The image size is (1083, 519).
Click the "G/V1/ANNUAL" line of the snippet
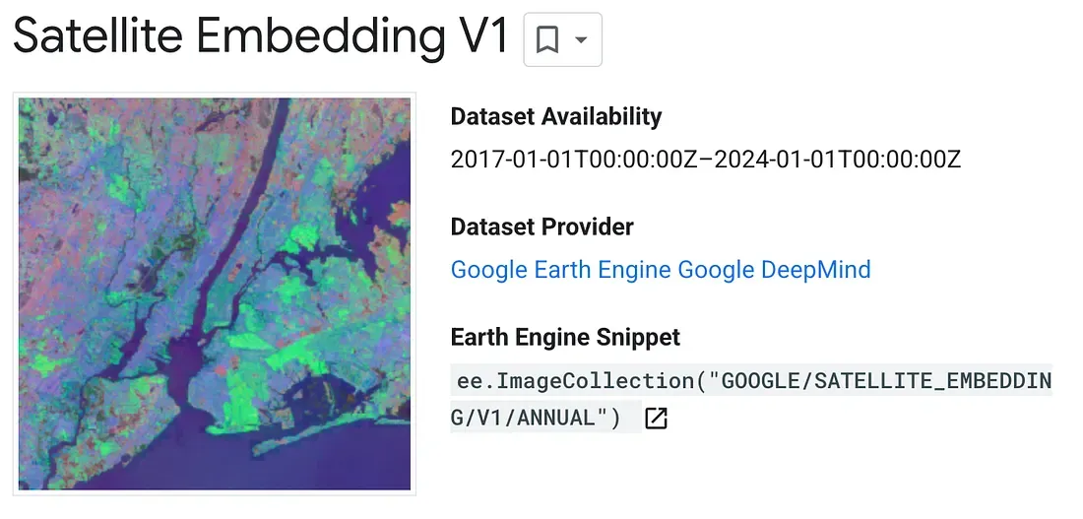coord(536,419)
